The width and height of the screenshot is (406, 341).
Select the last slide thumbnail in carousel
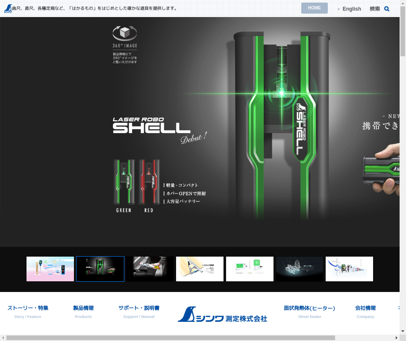(349, 269)
